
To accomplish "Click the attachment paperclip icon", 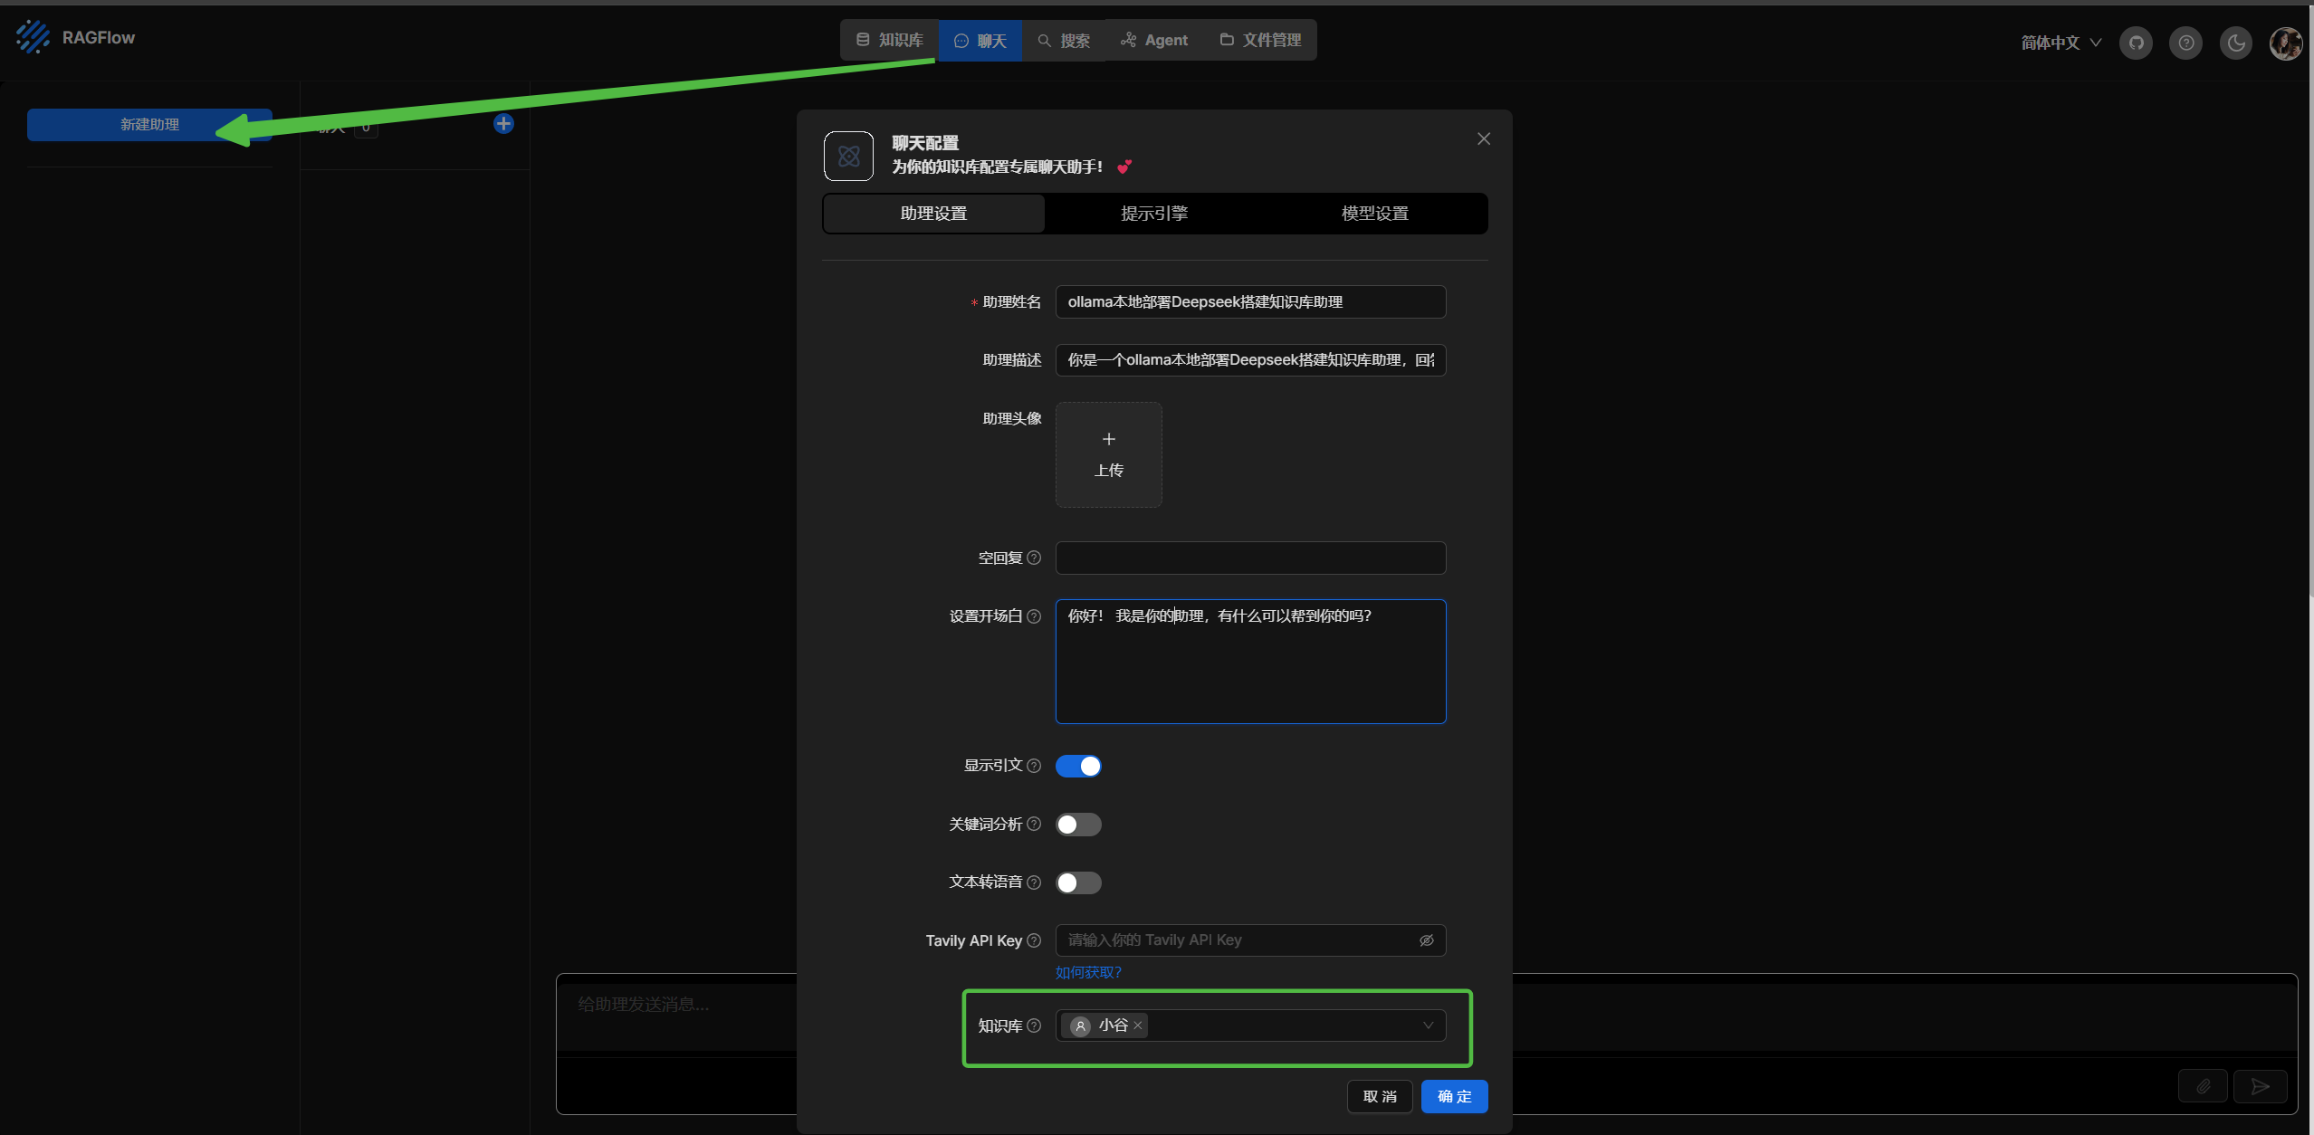I will (x=2204, y=1086).
